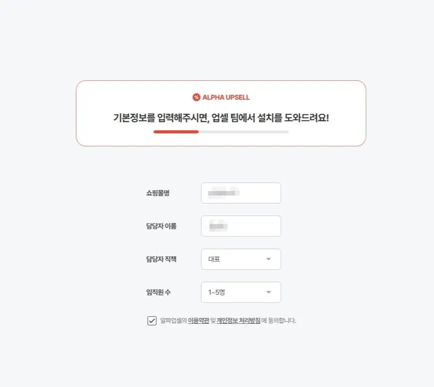Click the red percent badge logo icon

coord(196,97)
